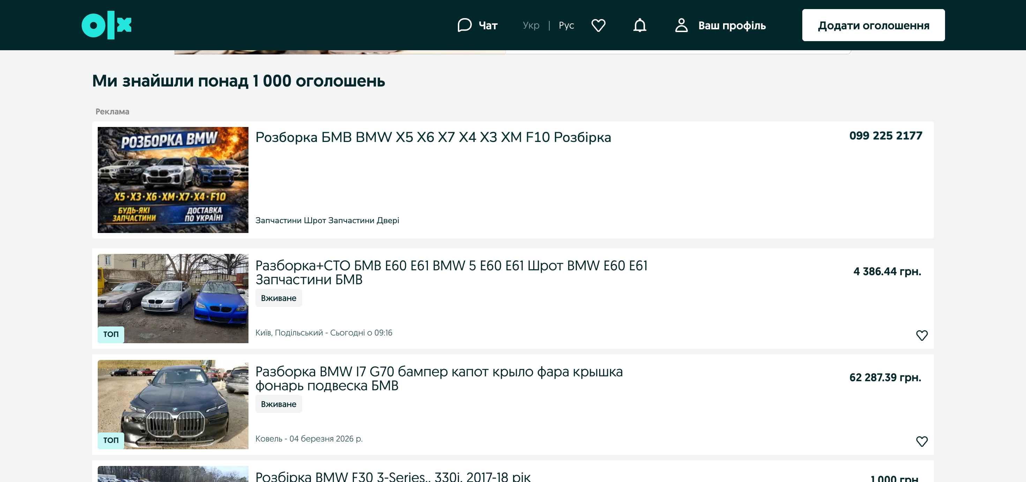Image resolution: width=1026 pixels, height=482 pixels.
Task: Open the Разборка BMW I7 G70 listing title
Action: (439, 378)
